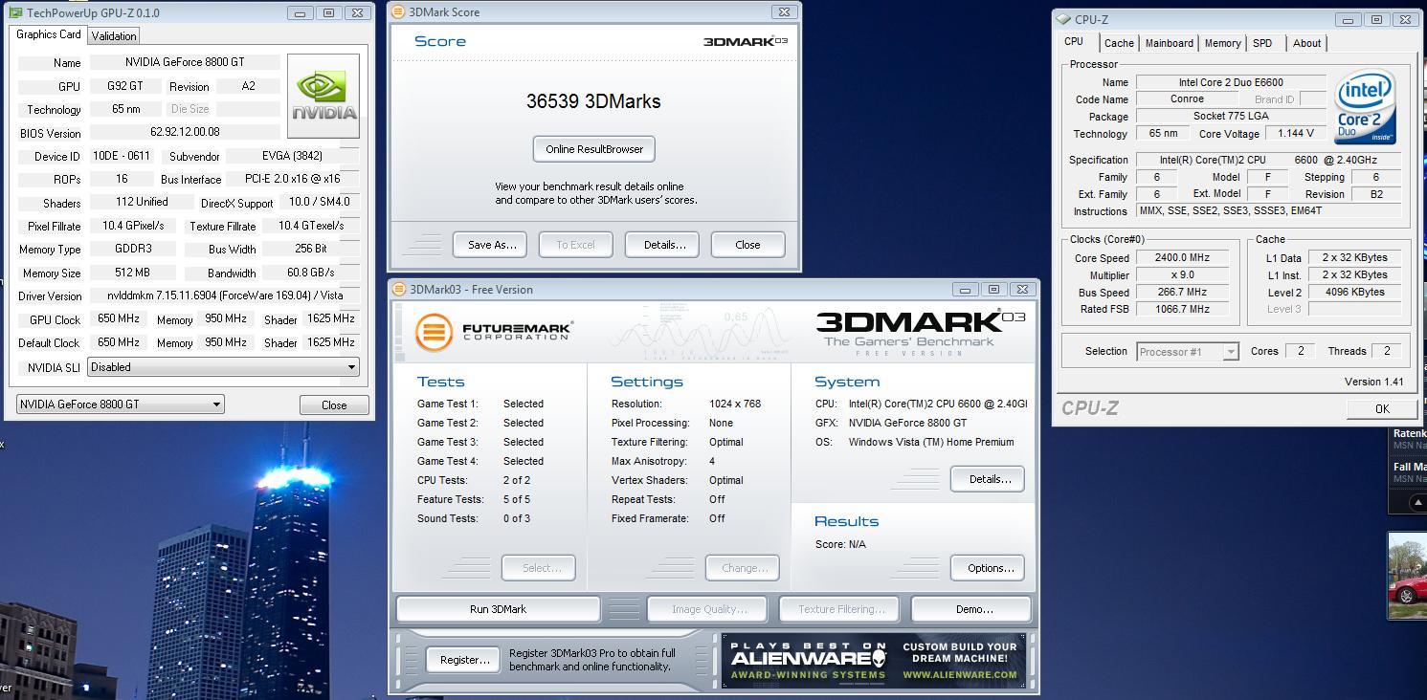1427x700 pixels.
Task: Click Windows Vista Home Premium OS text
Action: coord(930,442)
